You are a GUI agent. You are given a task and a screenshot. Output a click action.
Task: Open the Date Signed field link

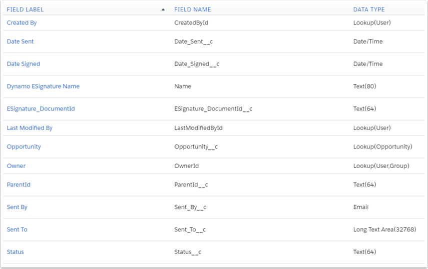[24, 64]
